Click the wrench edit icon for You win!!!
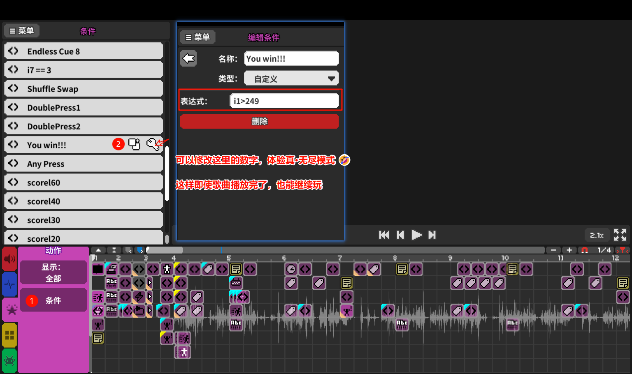Image resolution: width=632 pixels, height=374 pixels. click(152, 144)
